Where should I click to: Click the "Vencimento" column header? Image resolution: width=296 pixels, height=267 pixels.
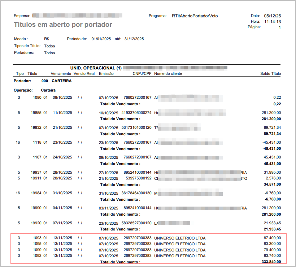tap(61, 73)
